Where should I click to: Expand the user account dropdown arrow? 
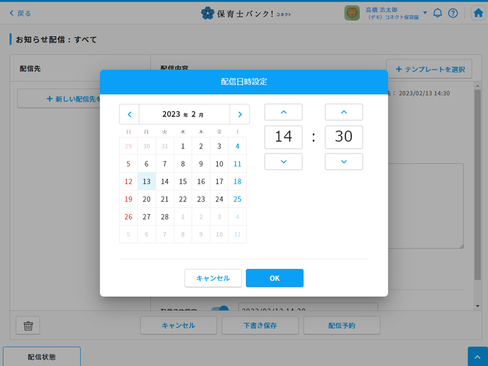pyautogui.click(x=425, y=13)
